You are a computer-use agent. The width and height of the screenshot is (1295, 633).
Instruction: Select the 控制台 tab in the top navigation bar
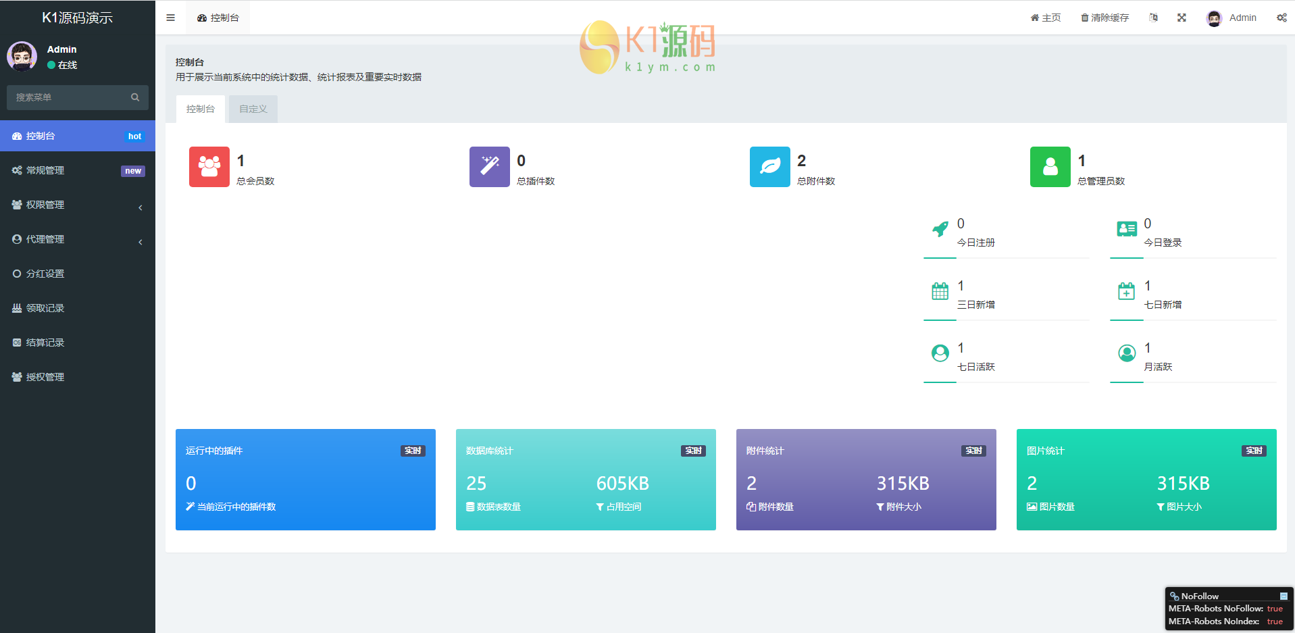[x=218, y=18]
